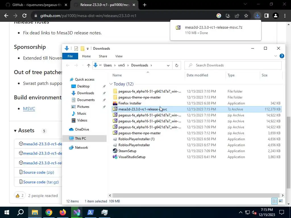Click install app icon in address bar

[x=228, y=16]
